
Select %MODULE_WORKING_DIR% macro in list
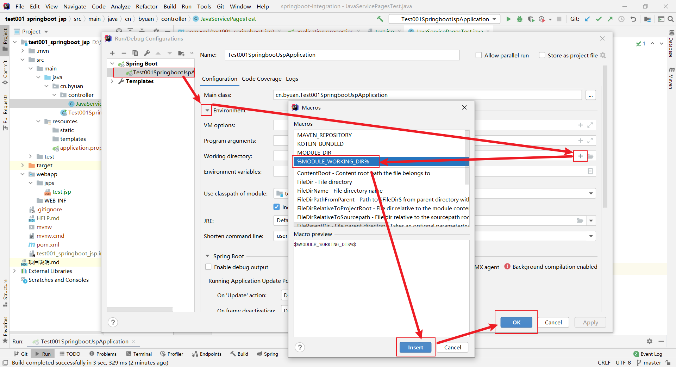pyautogui.click(x=381, y=161)
